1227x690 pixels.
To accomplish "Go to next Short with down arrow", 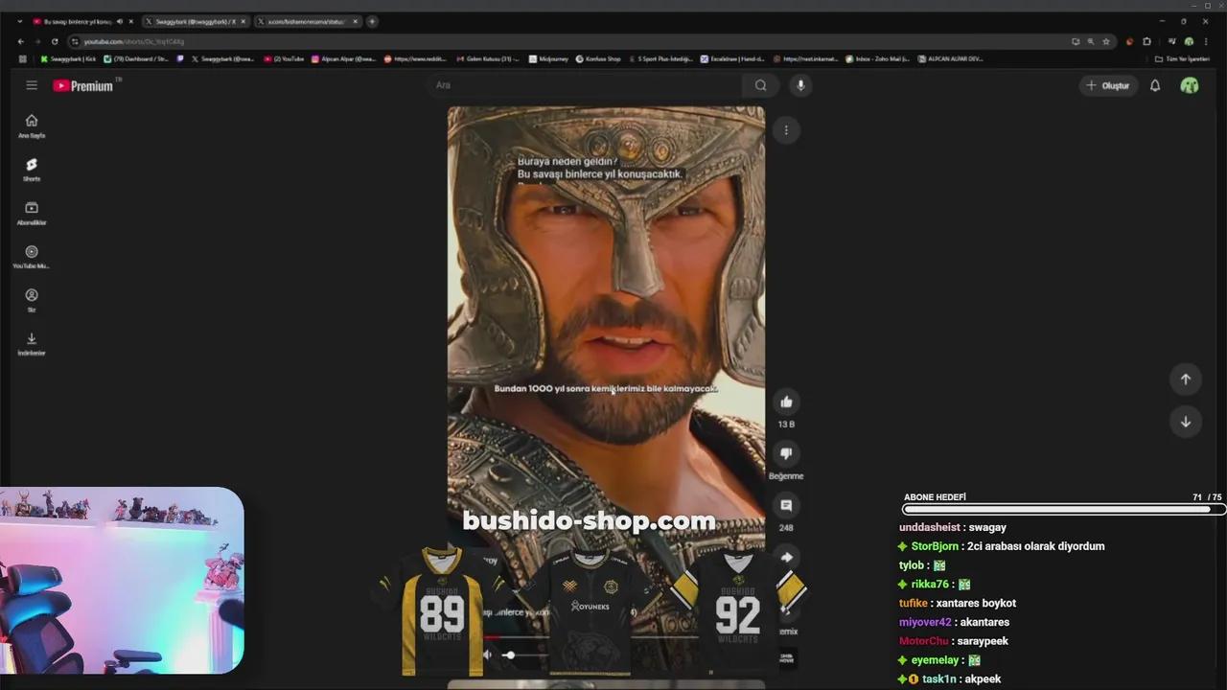I will click(1186, 422).
